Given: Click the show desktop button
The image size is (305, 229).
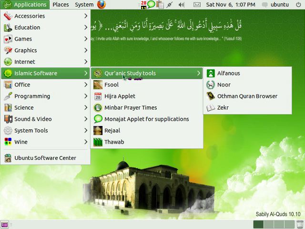Looking at the screenshot, I should coord(4,225).
